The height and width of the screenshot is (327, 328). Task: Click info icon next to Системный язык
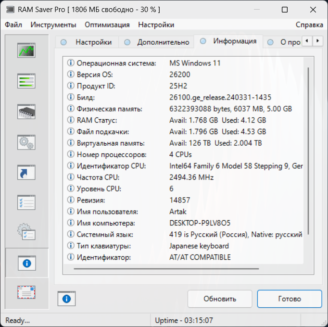point(71,234)
